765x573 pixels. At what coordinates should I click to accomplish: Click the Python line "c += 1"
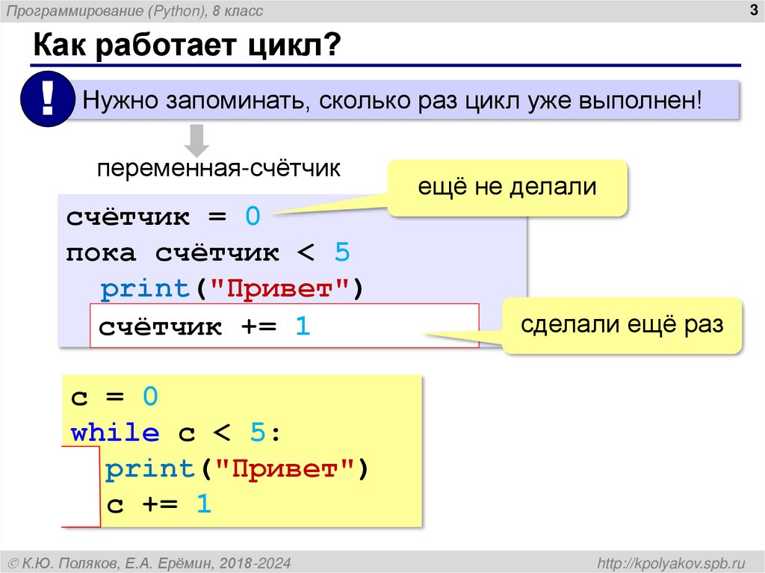159,504
